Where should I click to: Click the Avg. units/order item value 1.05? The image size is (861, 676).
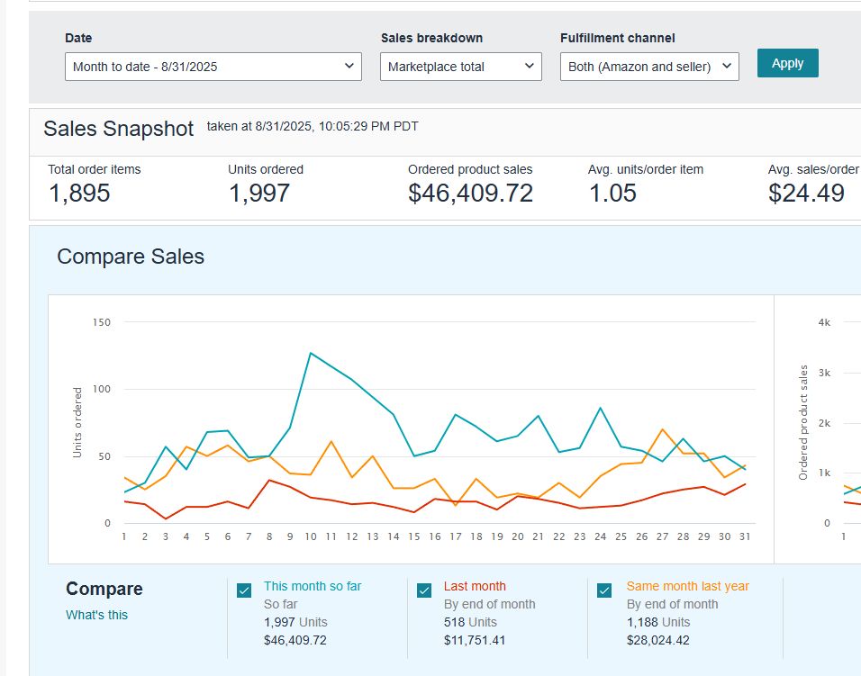[612, 194]
